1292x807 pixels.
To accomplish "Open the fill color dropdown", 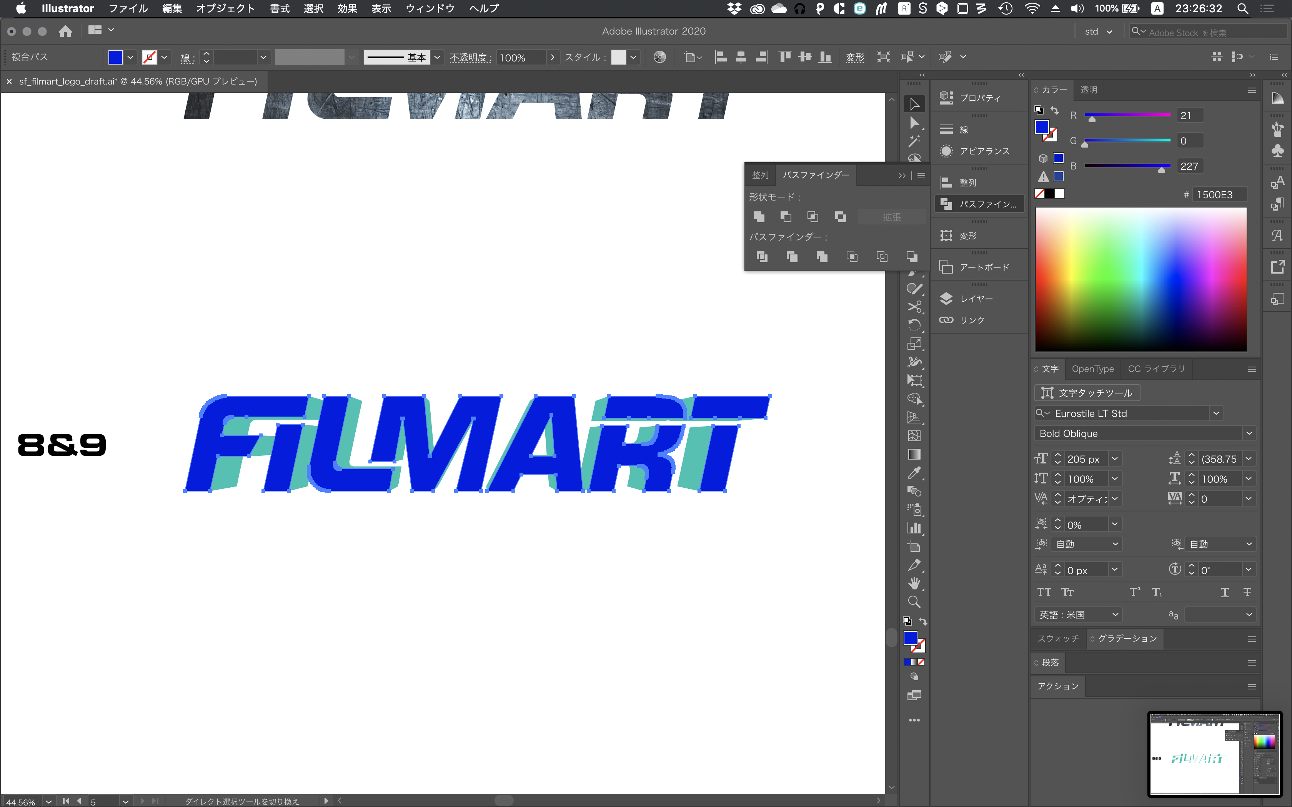I will [130, 57].
